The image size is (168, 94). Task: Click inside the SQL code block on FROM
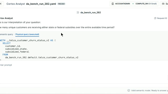coord(5,55)
